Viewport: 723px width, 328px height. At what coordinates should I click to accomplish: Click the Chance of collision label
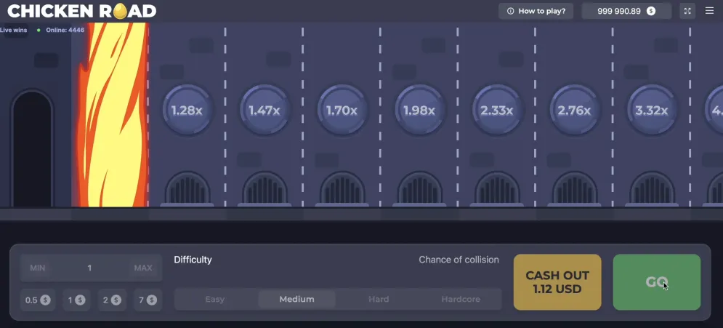click(x=459, y=260)
